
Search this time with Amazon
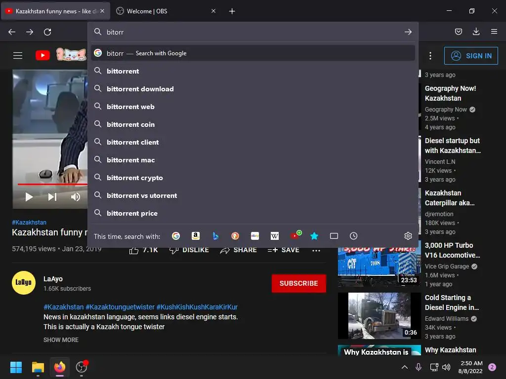click(196, 236)
